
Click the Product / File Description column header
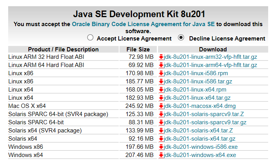[63, 49]
